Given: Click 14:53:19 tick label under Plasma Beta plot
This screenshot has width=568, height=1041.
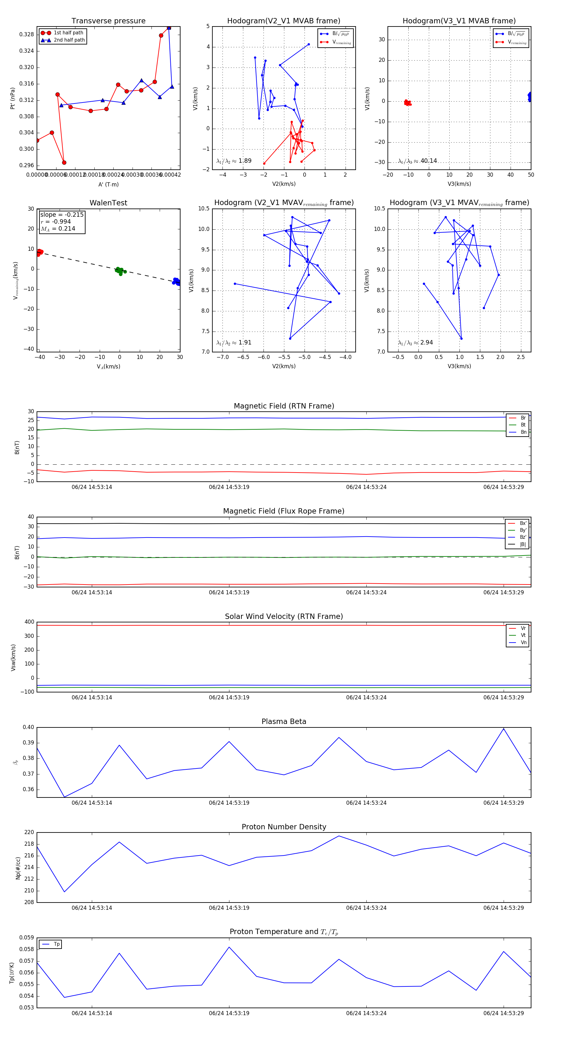Looking at the screenshot, I should [x=229, y=803].
